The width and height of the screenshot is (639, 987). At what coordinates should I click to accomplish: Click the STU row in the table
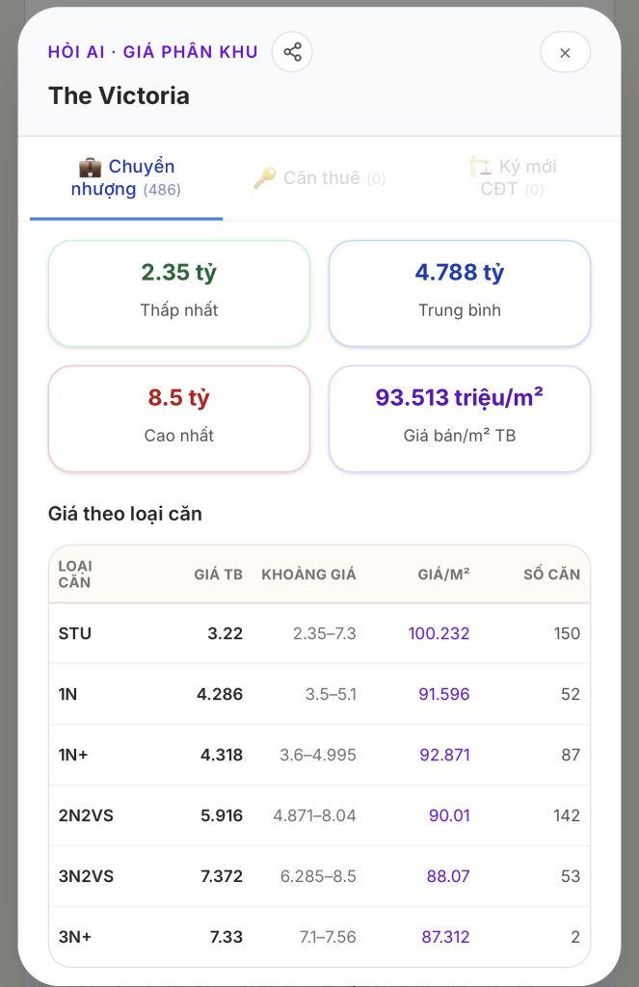pyautogui.click(x=319, y=633)
